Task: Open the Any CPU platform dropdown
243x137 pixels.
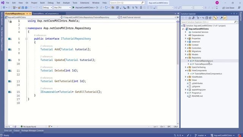Action: click(62, 8)
